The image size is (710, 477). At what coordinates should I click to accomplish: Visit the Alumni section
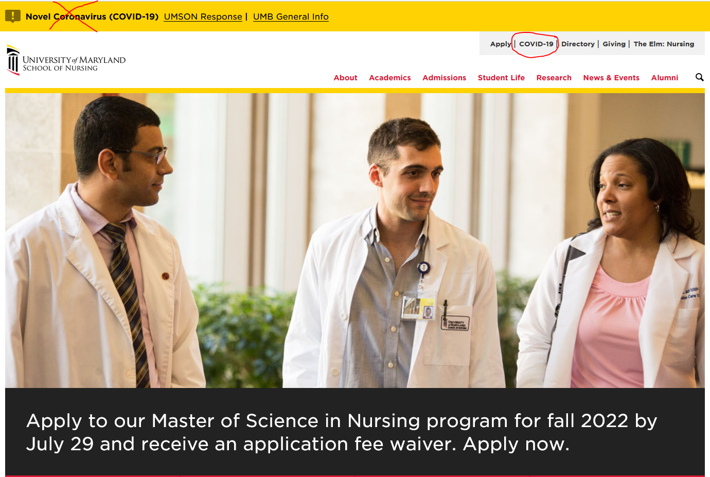(x=664, y=78)
